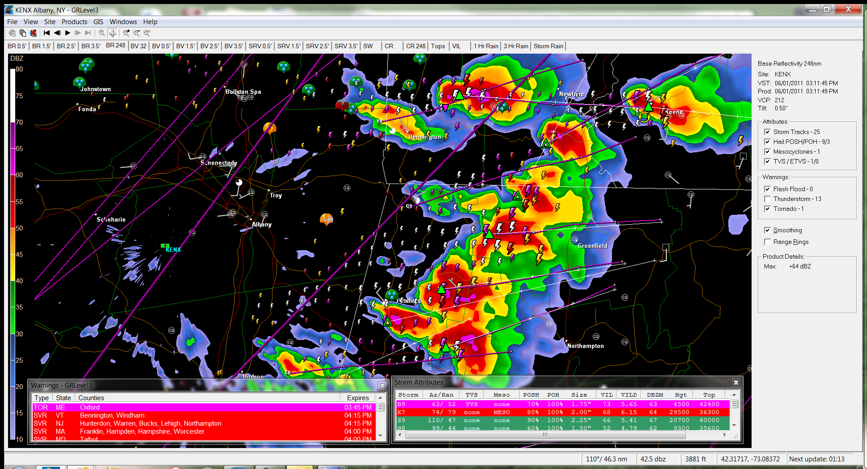Image resolution: width=867 pixels, height=469 pixels.
Task: Close the Warnings panel
Action: [382, 385]
